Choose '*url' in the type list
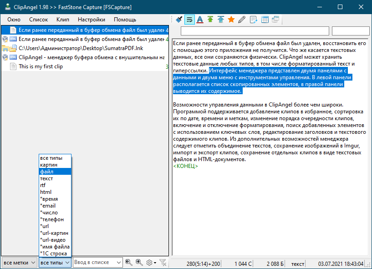The width and height of the screenshot is (372, 269). (x=55, y=226)
